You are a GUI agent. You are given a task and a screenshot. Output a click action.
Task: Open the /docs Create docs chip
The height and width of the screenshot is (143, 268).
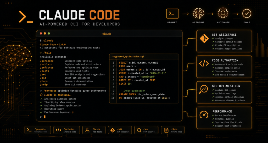[173, 130]
